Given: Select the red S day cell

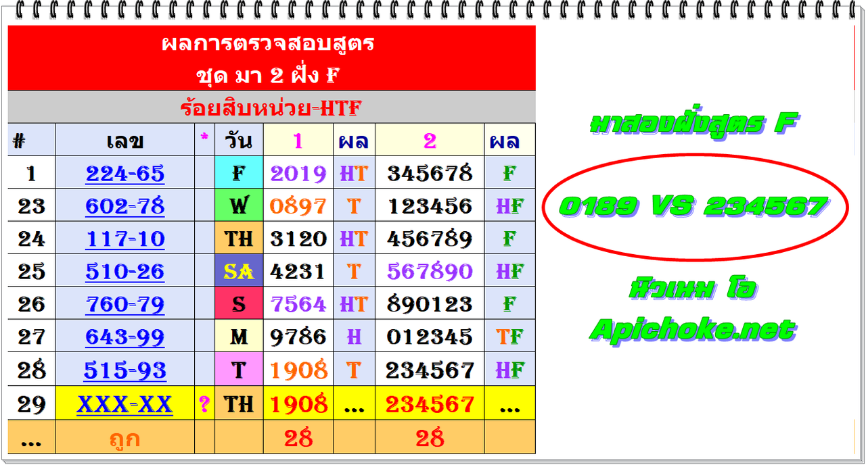Looking at the screenshot, I should [239, 304].
